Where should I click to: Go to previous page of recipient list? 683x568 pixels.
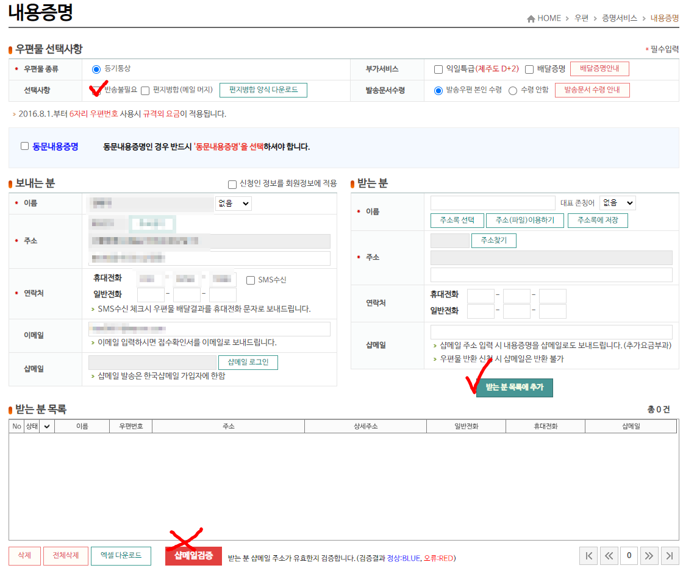pos(609,555)
